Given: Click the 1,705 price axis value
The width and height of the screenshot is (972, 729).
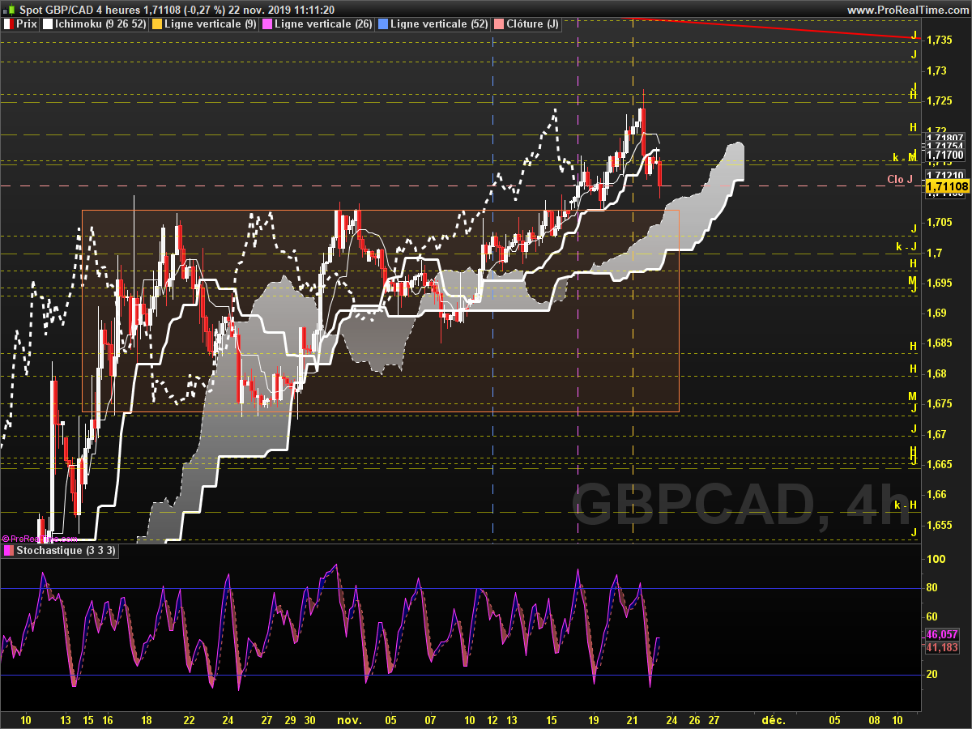Looking at the screenshot, I should tap(940, 222).
